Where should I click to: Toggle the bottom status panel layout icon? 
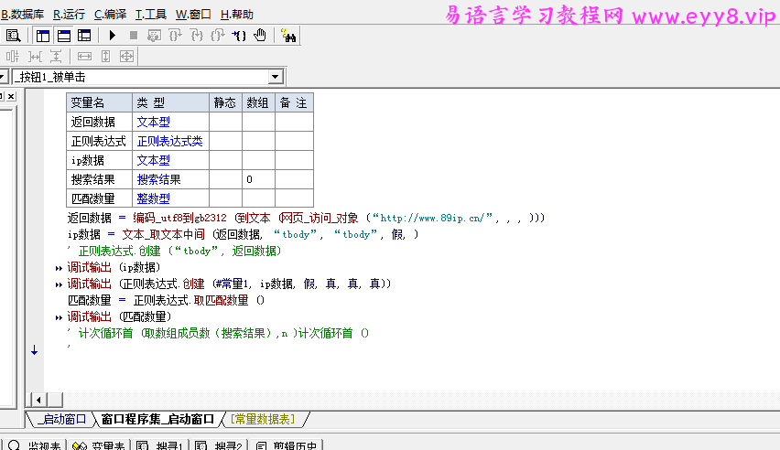pos(64,36)
